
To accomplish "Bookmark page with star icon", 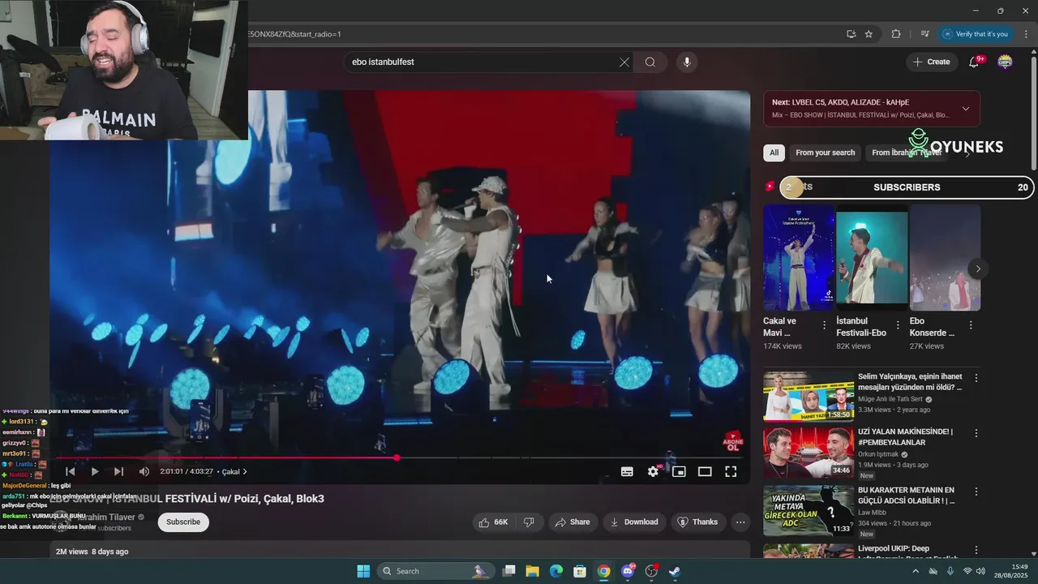I will 869,34.
